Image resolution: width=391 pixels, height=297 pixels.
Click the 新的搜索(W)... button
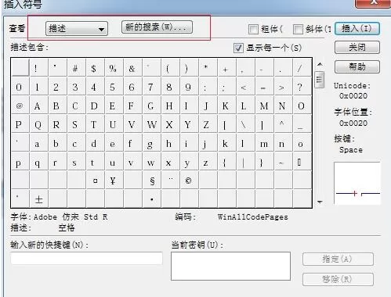(157, 27)
